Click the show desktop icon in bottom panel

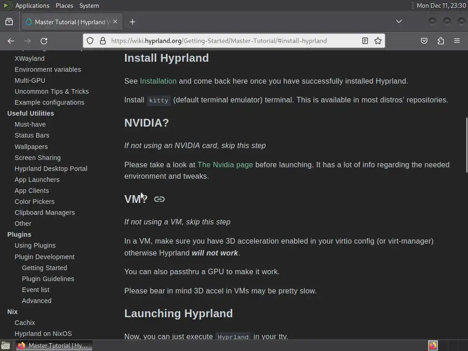[x=5, y=346]
